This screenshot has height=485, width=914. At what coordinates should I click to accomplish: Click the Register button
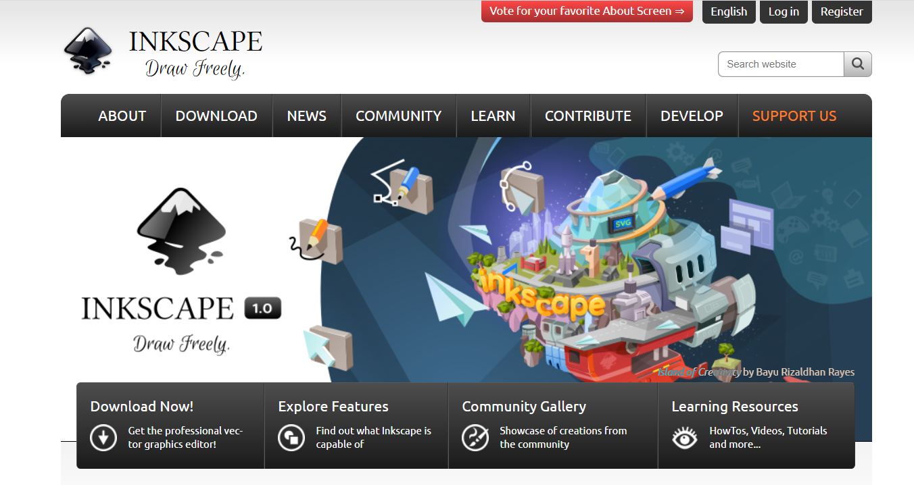point(842,11)
